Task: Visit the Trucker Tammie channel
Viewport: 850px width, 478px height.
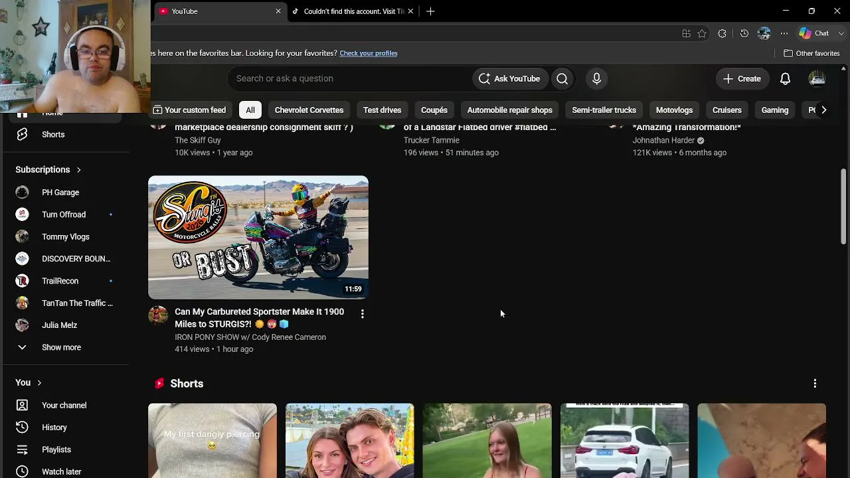Action: click(432, 140)
